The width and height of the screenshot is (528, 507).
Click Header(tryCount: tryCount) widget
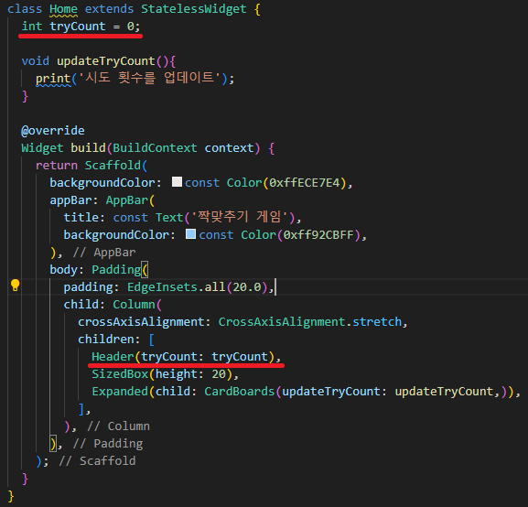tap(183, 357)
